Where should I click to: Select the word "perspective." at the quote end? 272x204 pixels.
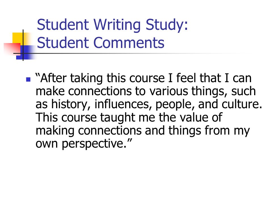[94, 144]
